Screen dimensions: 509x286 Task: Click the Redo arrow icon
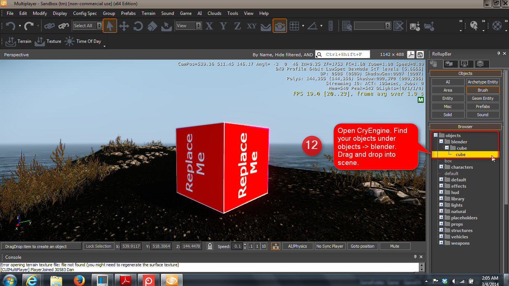tap(29, 26)
